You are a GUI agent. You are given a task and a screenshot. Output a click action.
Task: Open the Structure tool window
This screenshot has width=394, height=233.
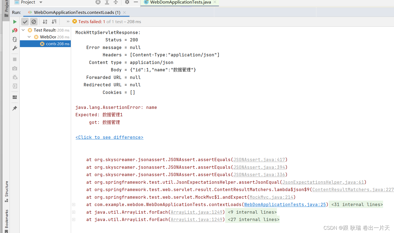pyautogui.click(x=6, y=191)
